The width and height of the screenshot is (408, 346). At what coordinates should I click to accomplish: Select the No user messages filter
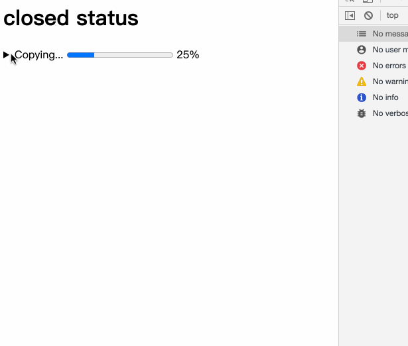(x=389, y=50)
